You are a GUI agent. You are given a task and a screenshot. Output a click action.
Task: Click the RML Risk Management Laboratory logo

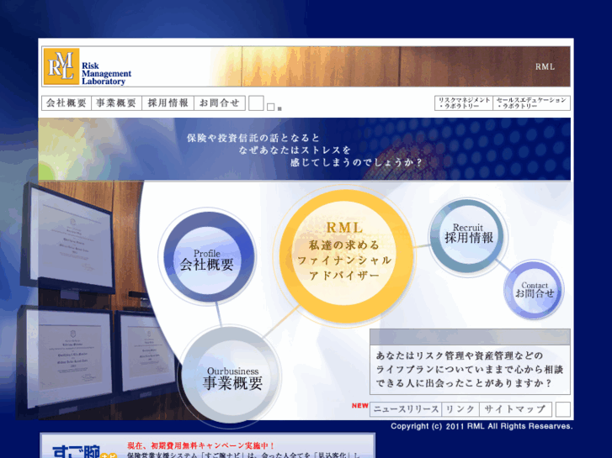[88, 66]
